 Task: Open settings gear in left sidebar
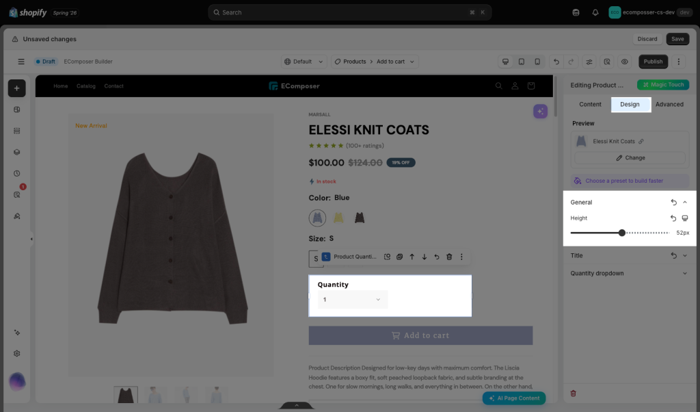click(16, 353)
